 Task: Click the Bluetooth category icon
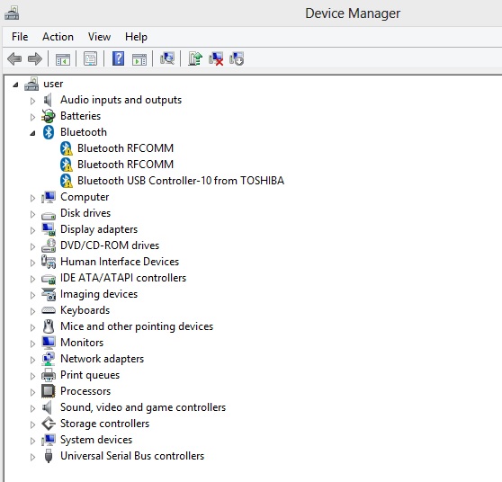tap(49, 132)
